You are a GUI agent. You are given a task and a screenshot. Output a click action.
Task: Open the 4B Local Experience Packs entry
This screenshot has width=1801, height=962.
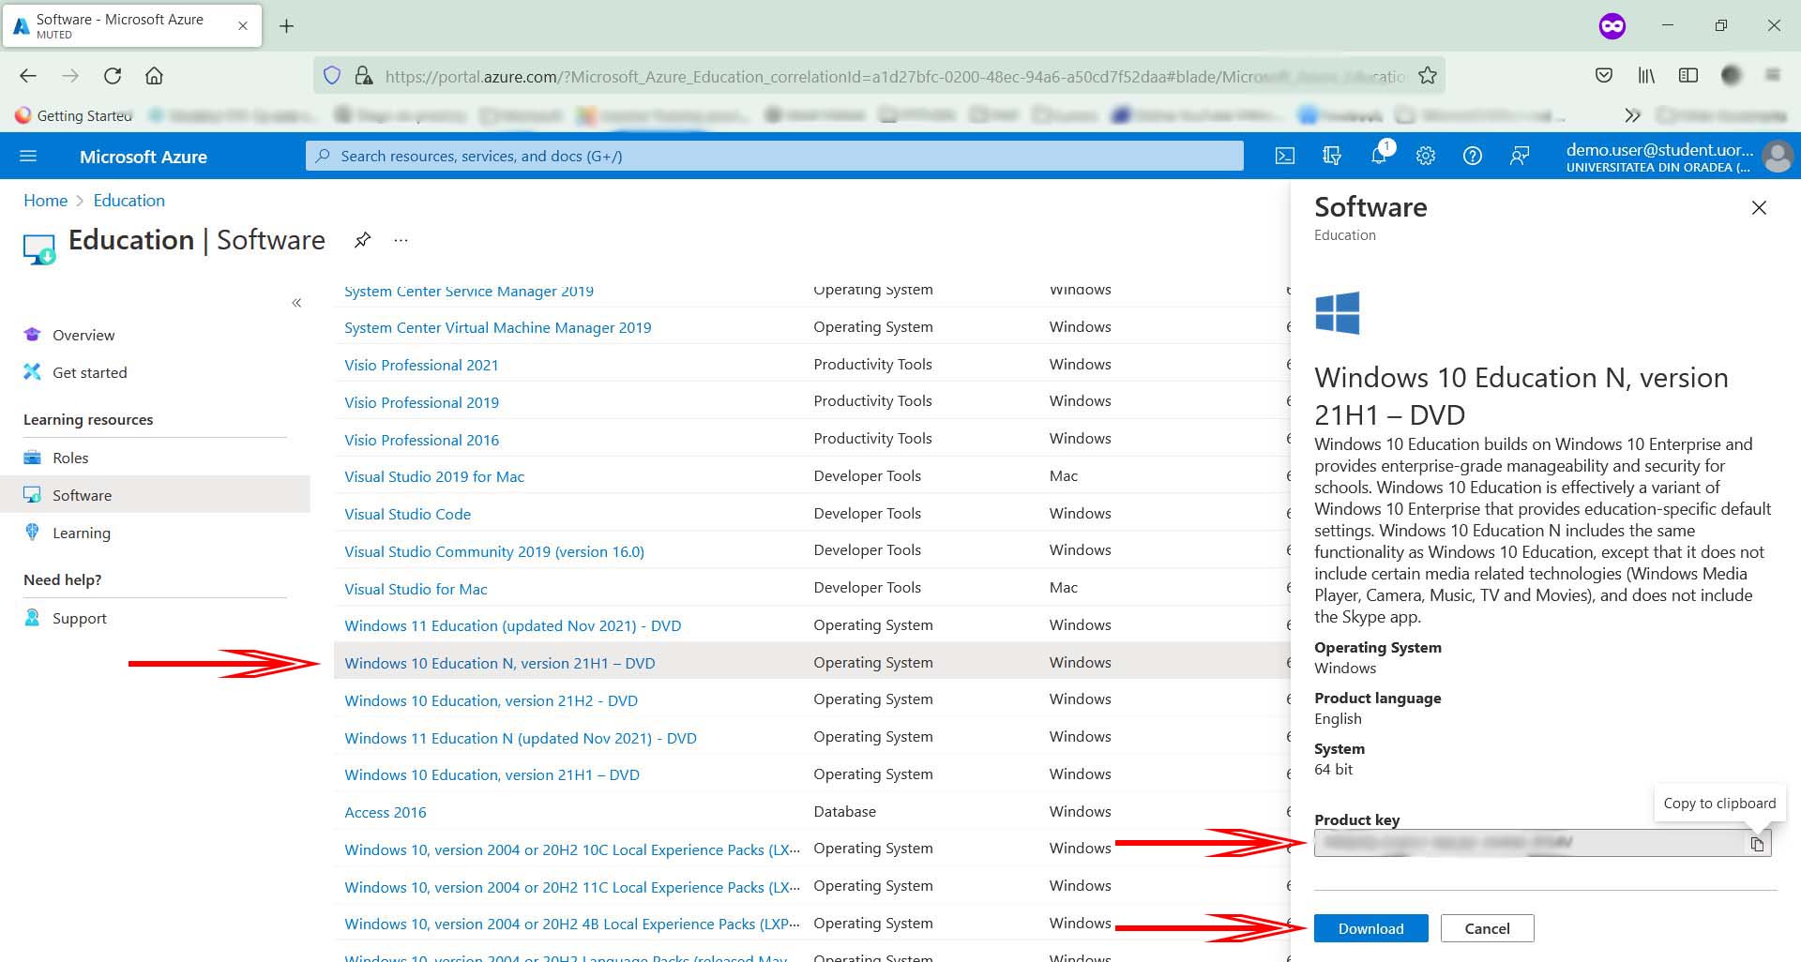[x=571, y=924]
